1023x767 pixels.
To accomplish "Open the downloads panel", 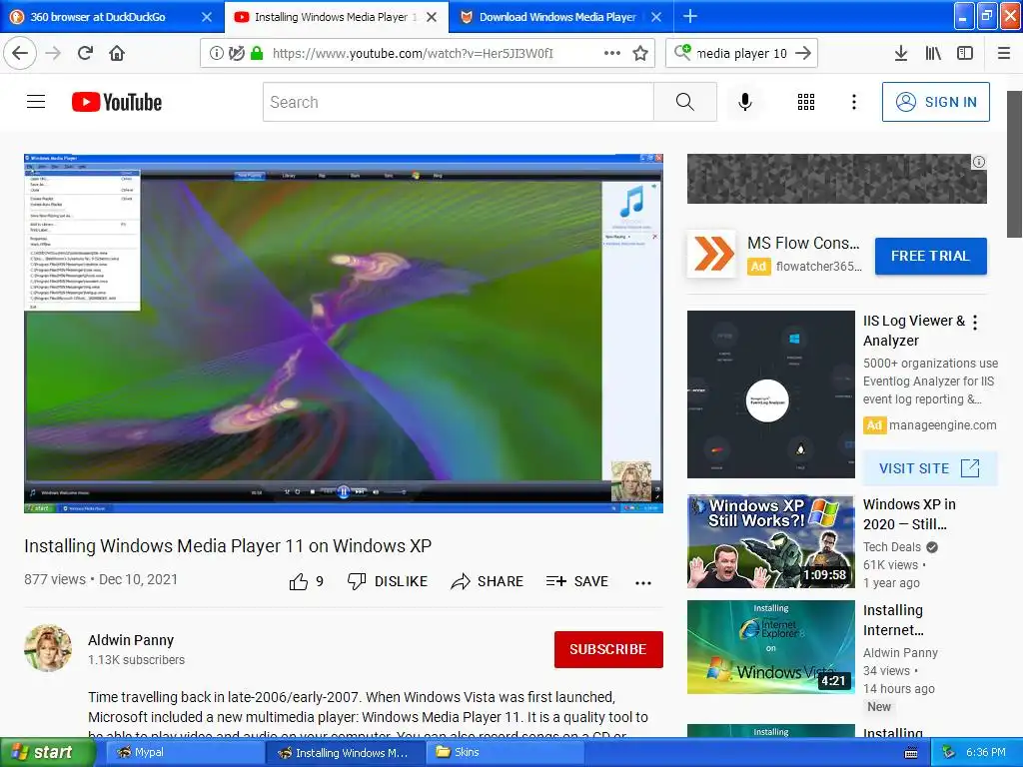I will click(901, 53).
